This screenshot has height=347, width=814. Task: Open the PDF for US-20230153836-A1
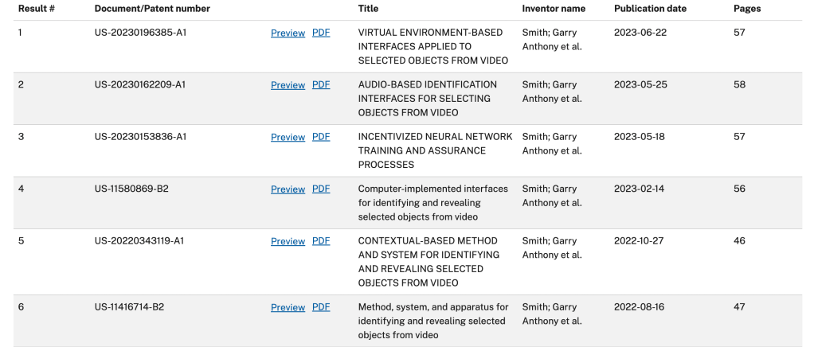[x=321, y=137]
